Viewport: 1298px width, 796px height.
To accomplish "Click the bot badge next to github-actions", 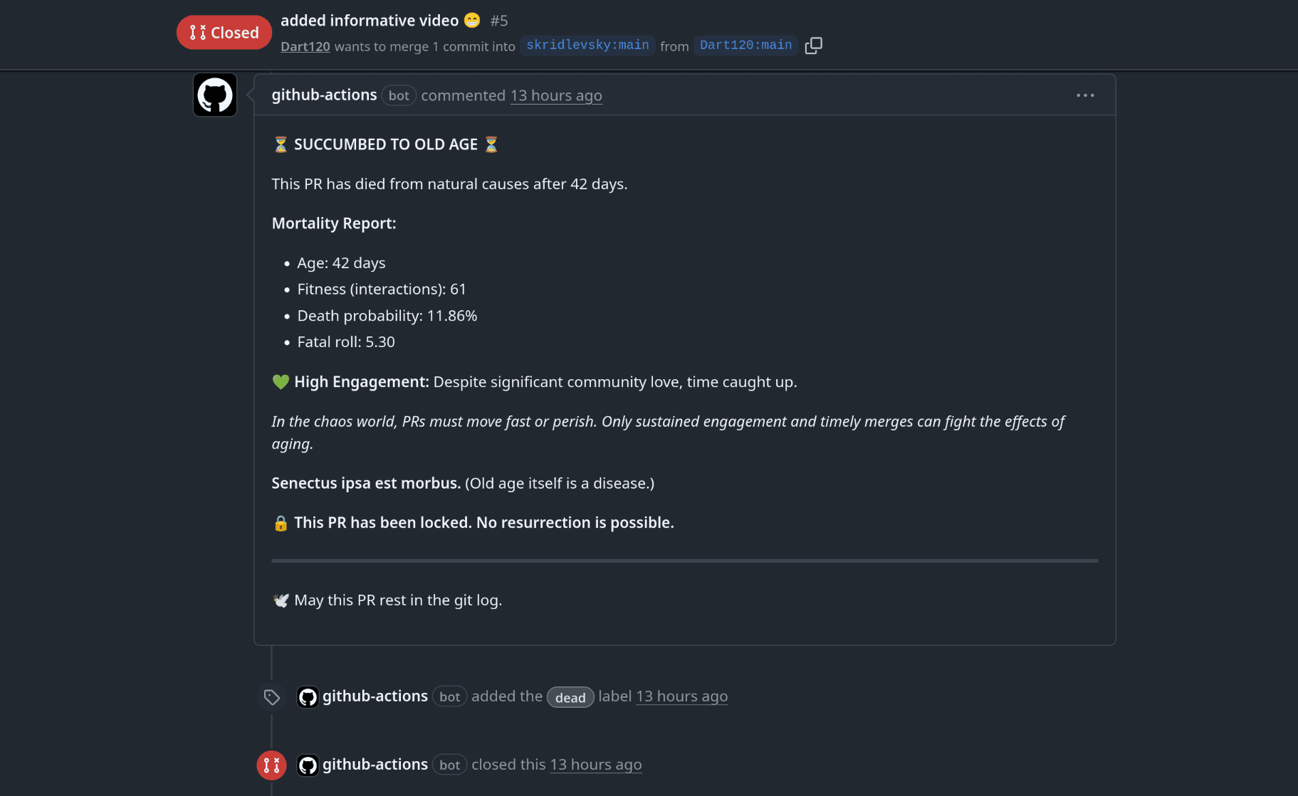I will pyautogui.click(x=398, y=95).
